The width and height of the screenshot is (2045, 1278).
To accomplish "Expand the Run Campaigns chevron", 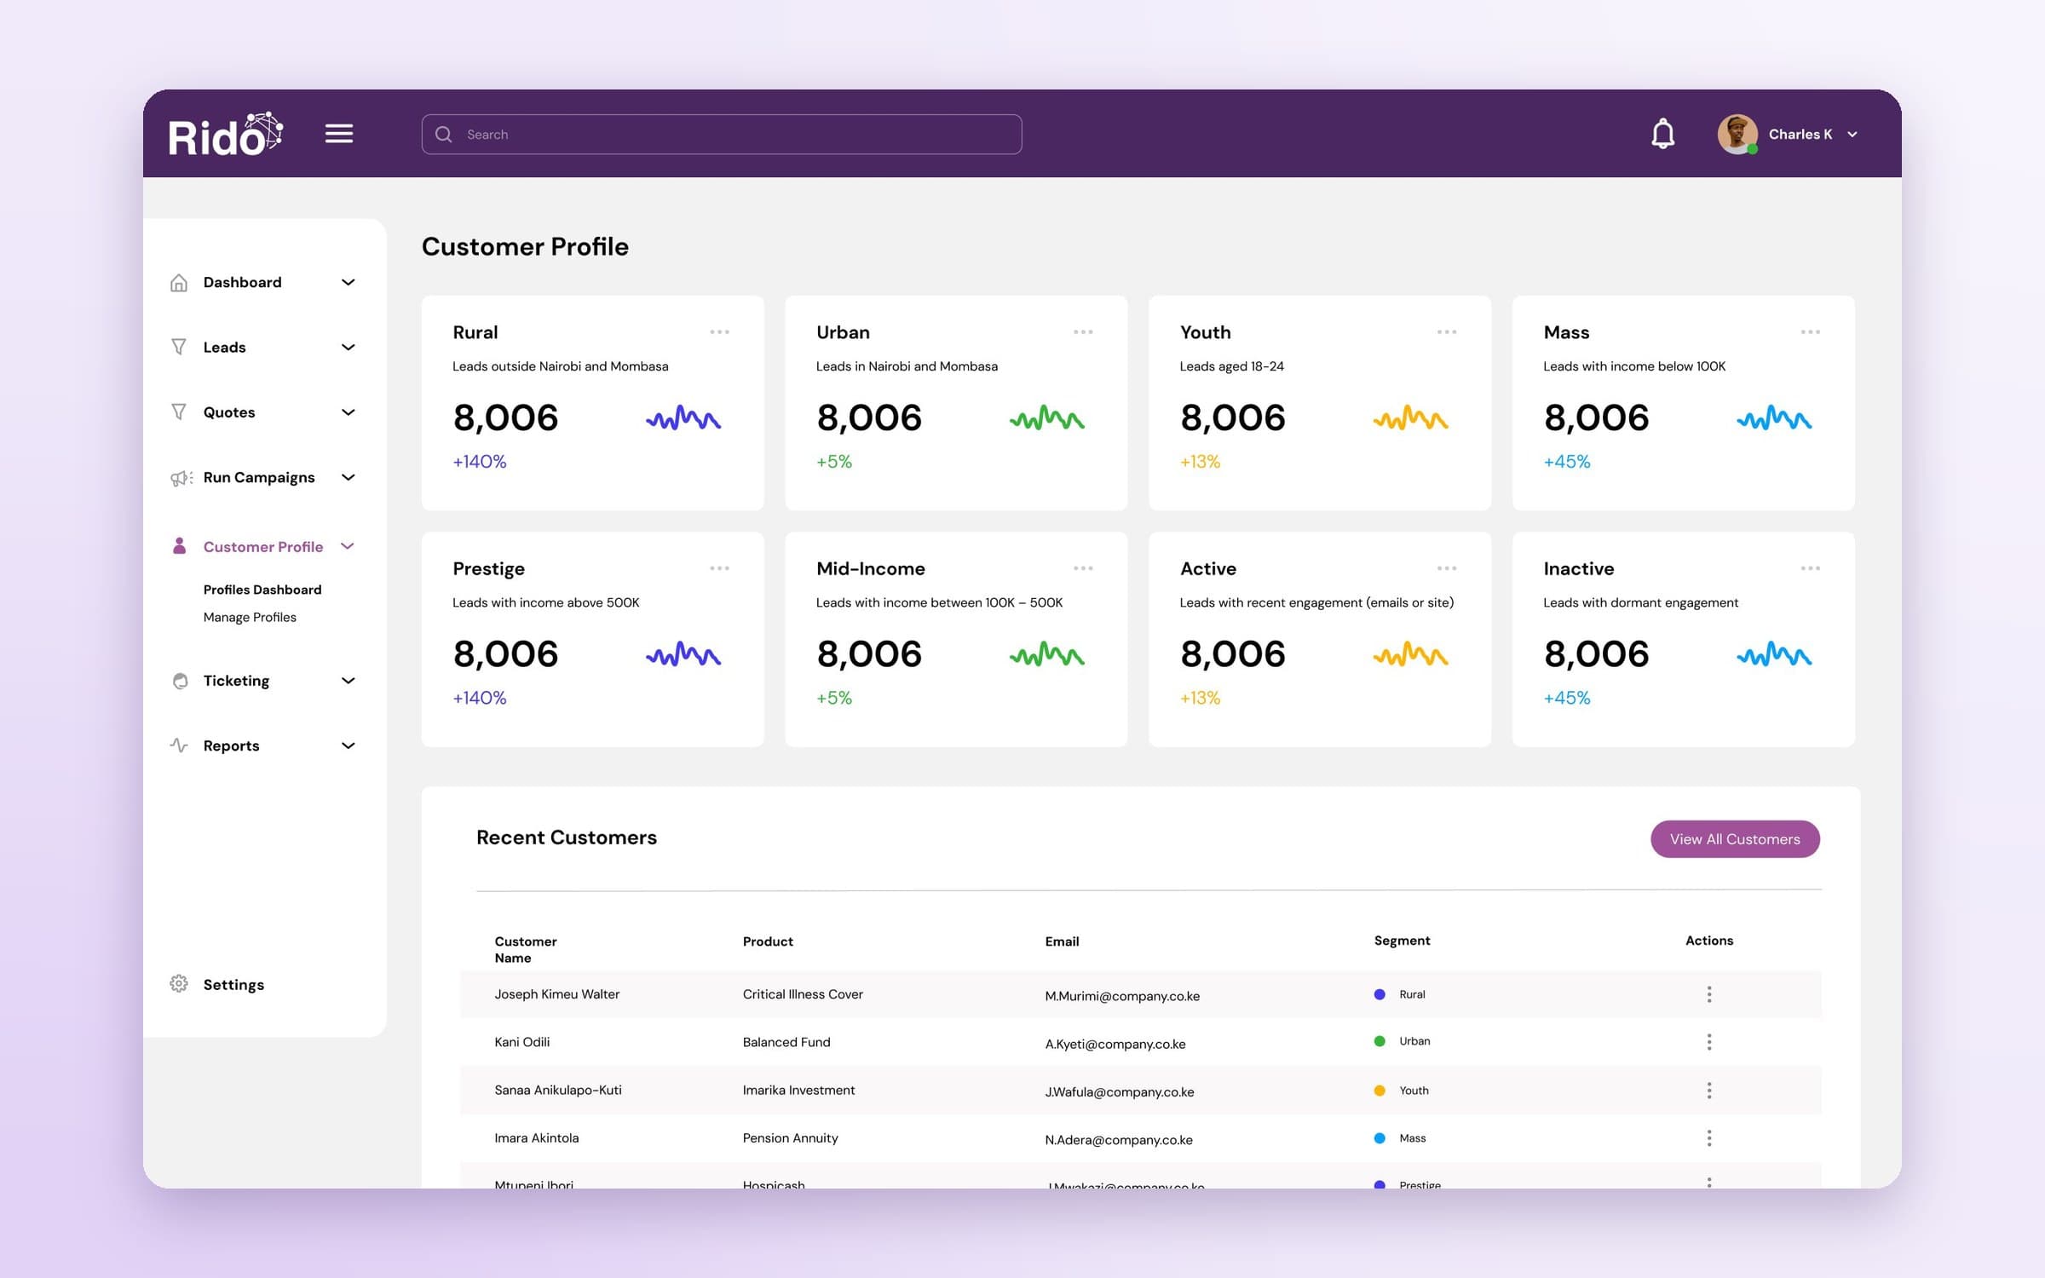I will tap(348, 477).
